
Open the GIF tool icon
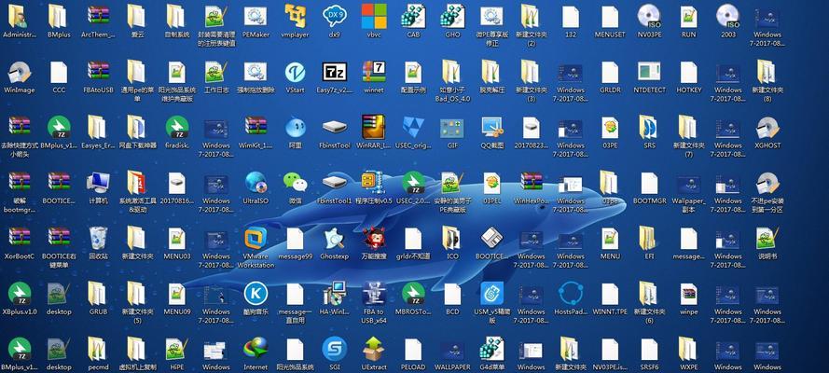pos(452,128)
